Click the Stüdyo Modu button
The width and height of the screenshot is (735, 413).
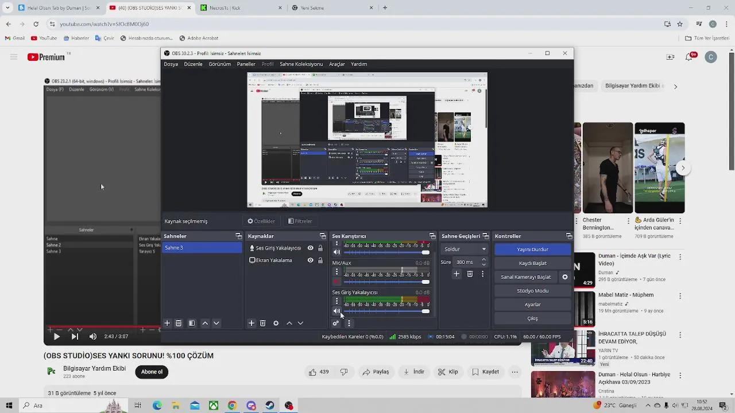[532, 291]
